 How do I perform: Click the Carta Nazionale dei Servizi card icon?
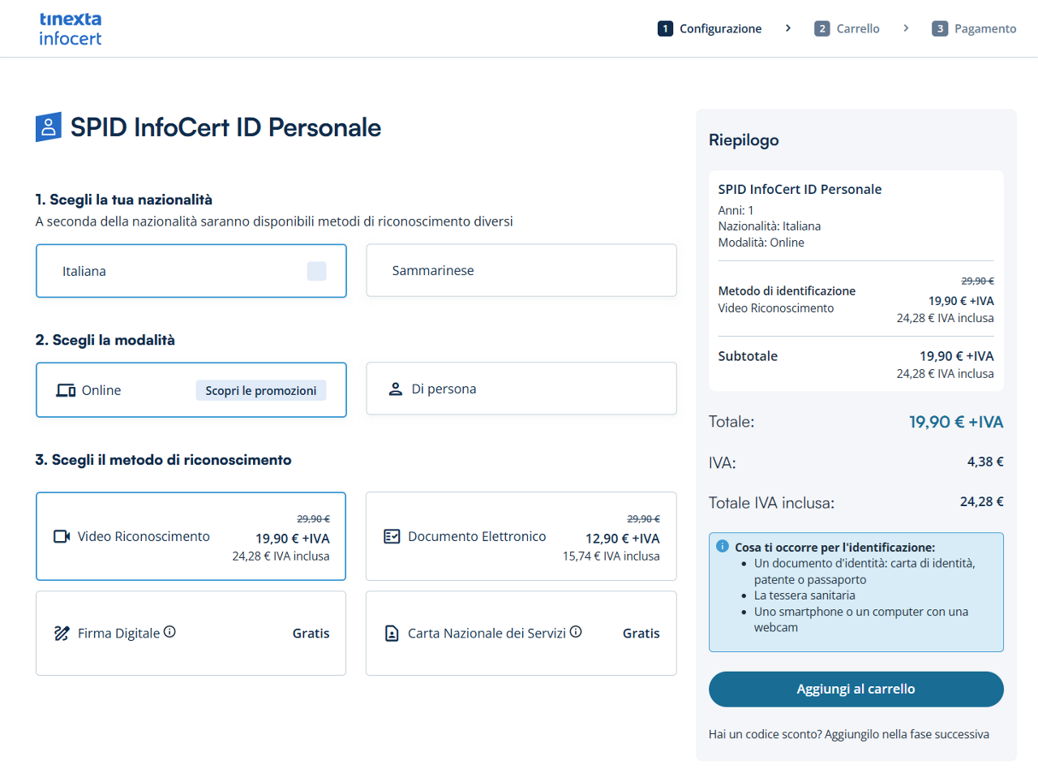click(x=392, y=634)
